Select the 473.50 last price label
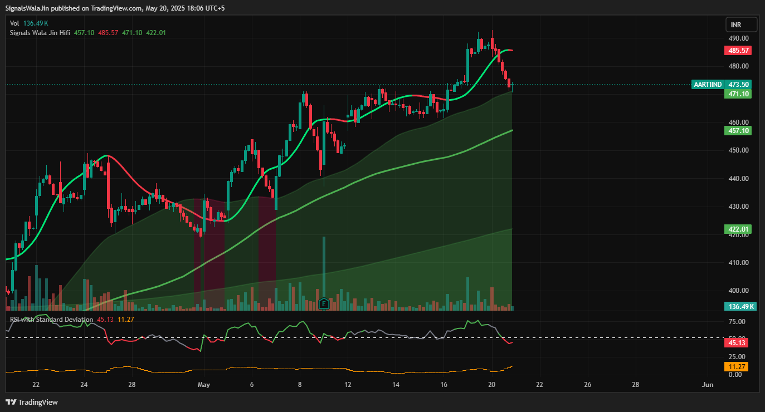 [x=738, y=85]
